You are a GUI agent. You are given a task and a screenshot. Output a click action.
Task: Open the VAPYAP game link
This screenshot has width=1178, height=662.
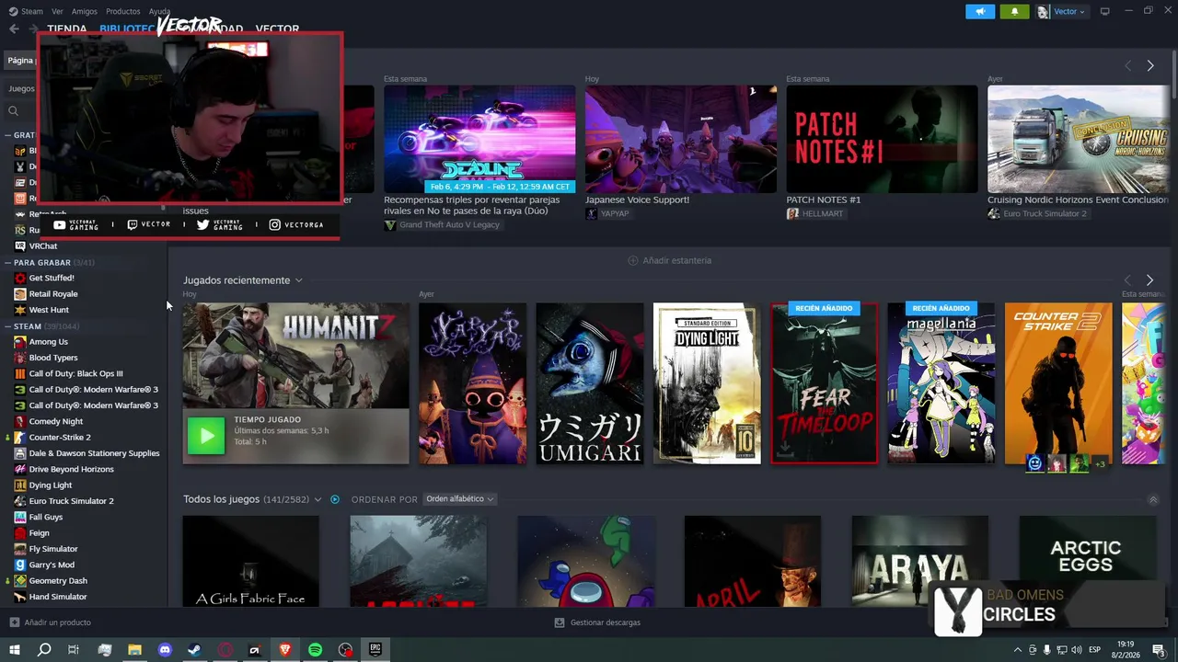(607, 213)
